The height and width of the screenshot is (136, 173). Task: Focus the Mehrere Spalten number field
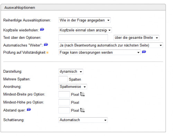tap(63, 79)
